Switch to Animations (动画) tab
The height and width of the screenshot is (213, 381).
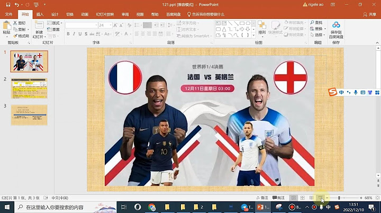pyautogui.click(x=85, y=15)
